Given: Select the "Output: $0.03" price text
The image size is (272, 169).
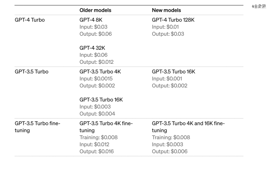Looking at the screenshot, I should tap(168, 34).
